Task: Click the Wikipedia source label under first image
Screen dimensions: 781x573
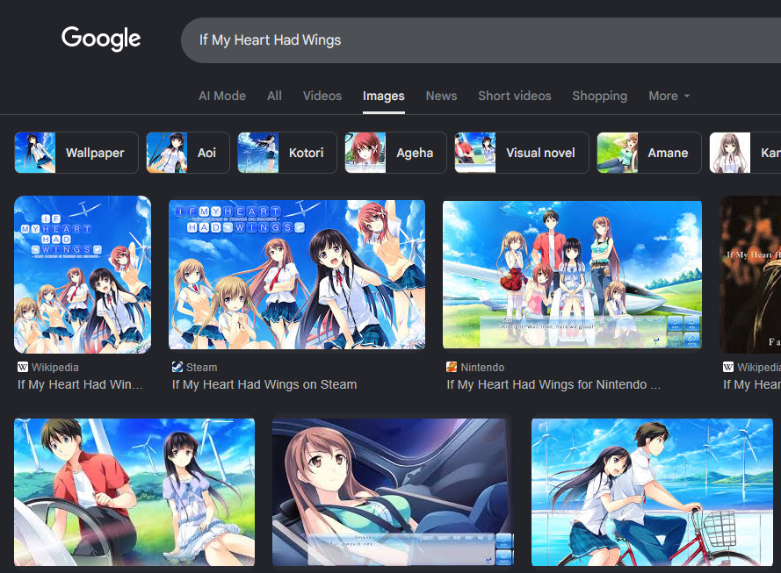Action: pos(55,367)
